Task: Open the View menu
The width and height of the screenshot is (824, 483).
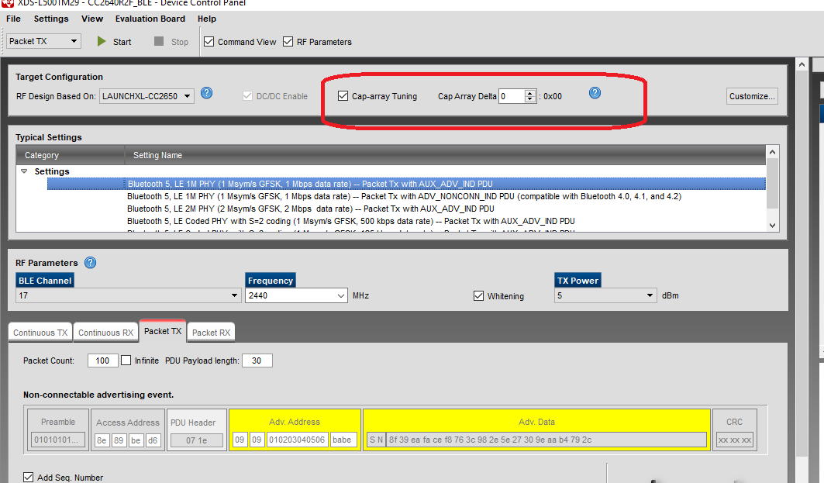Action: 92,19
